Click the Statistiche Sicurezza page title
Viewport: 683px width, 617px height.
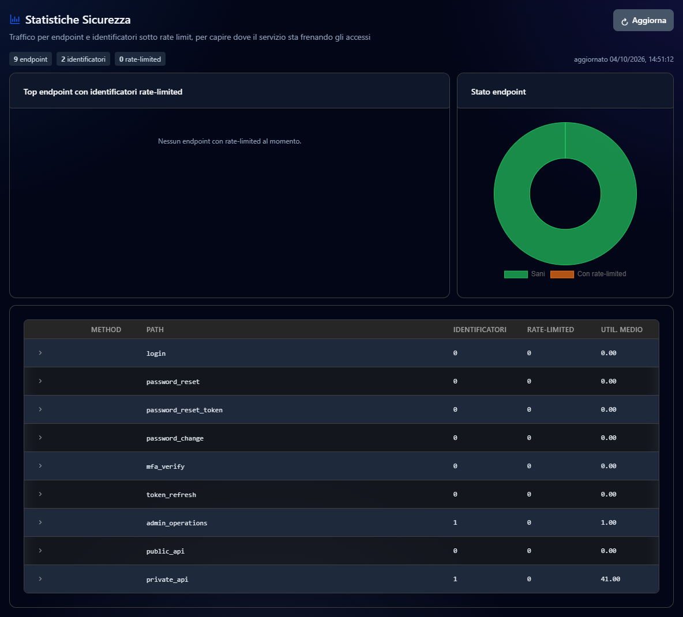point(78,20)
